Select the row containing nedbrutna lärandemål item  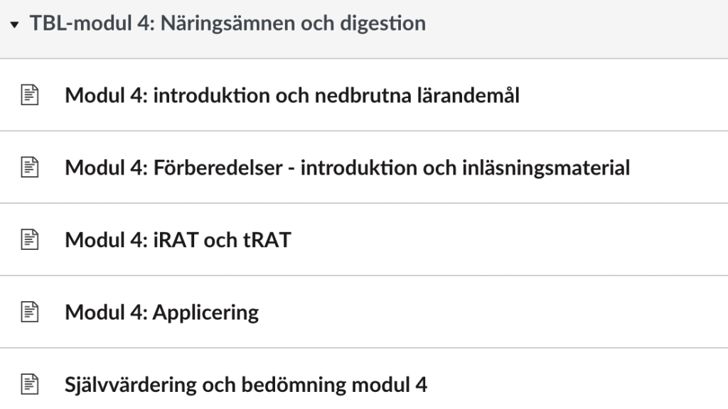pos(364,95)
